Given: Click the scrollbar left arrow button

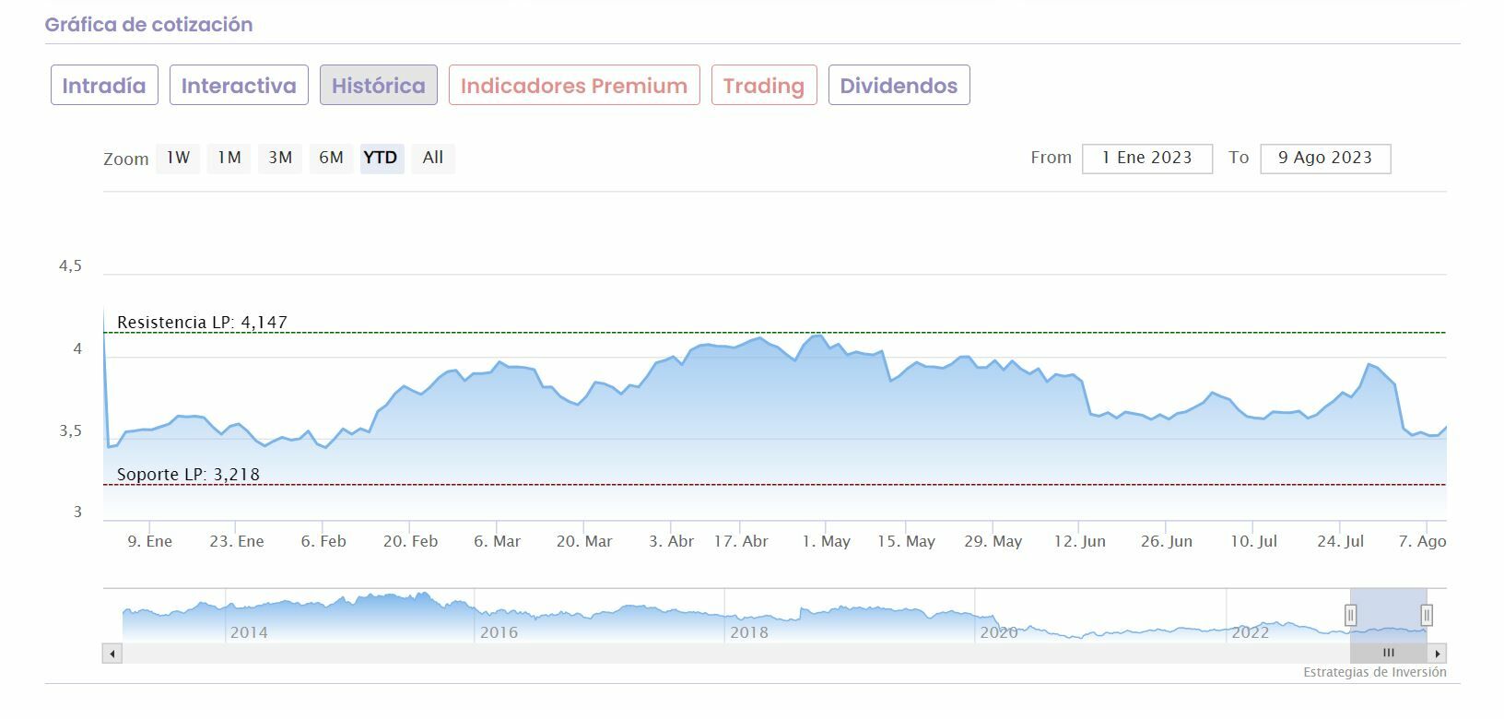Looking at the screenshot, I should [x=112, y=654].
